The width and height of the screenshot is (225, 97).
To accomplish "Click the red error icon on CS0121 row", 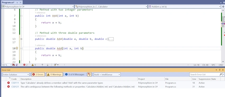I will (x=8, y=86).
